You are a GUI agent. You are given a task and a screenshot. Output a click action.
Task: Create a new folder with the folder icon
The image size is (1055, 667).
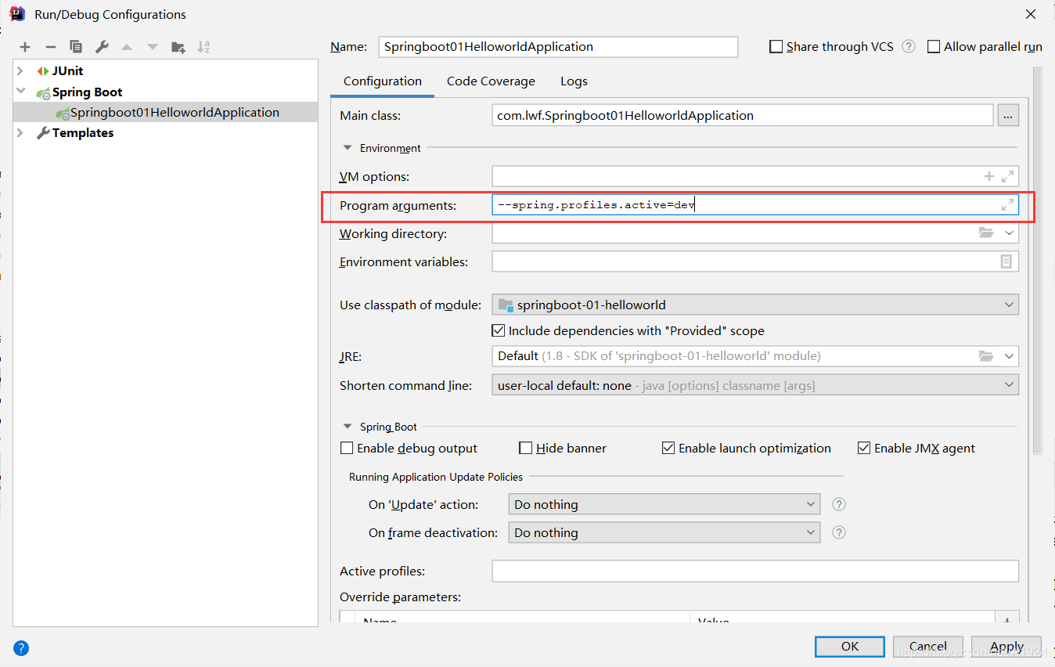point(178,47)
